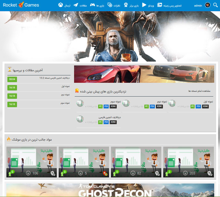Click the paper plane ارسال icon

tap(76, 5)
